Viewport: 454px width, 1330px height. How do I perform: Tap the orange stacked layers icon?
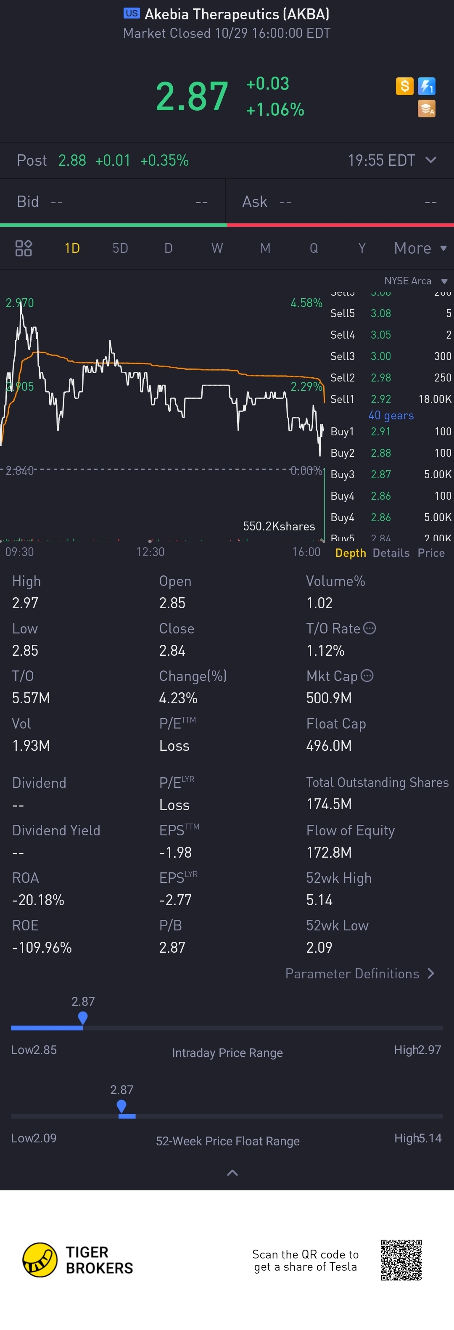[x=427, y=109]
